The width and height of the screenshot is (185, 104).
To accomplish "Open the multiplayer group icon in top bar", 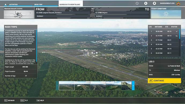I will (137, 3).
